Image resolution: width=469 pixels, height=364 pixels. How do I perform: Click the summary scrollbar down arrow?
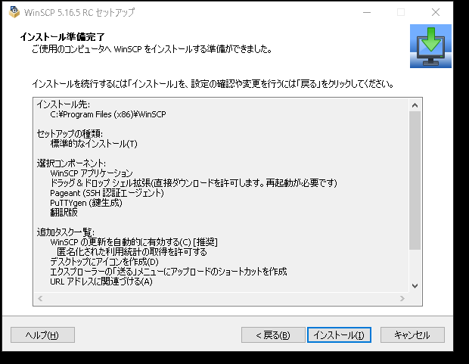pos(414,285)
